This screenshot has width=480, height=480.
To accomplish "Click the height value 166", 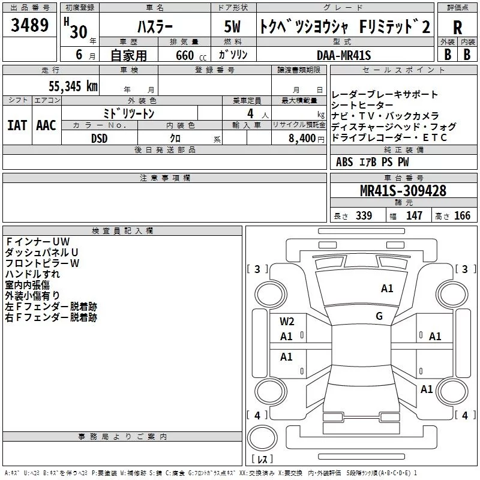I will pyautogui.click(x=462, y=215).
